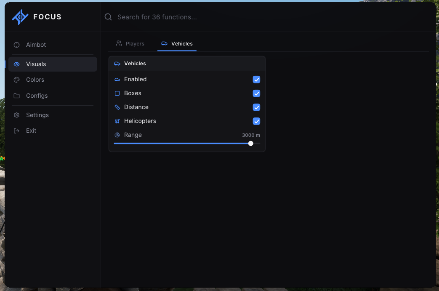Uncheck the Enabled vehicles checkbox
The height and width of the screenshot is (291, 439).
point(256,80)
